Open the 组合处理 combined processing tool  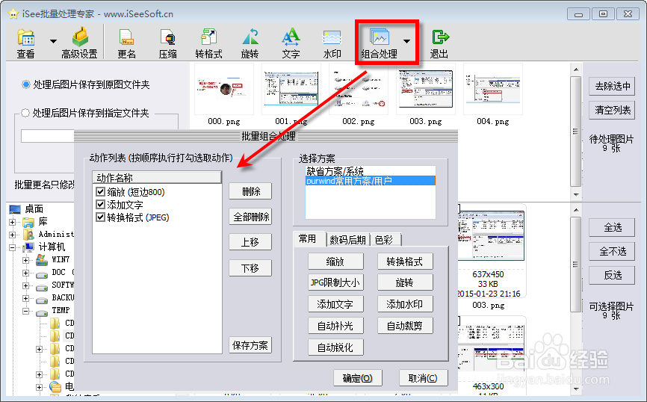click(x=380, y=43)
